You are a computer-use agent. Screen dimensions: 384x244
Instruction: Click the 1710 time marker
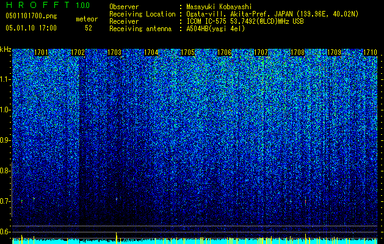point(371,52)
